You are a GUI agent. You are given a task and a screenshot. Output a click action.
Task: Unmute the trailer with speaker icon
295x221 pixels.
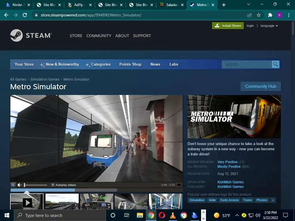20,185
